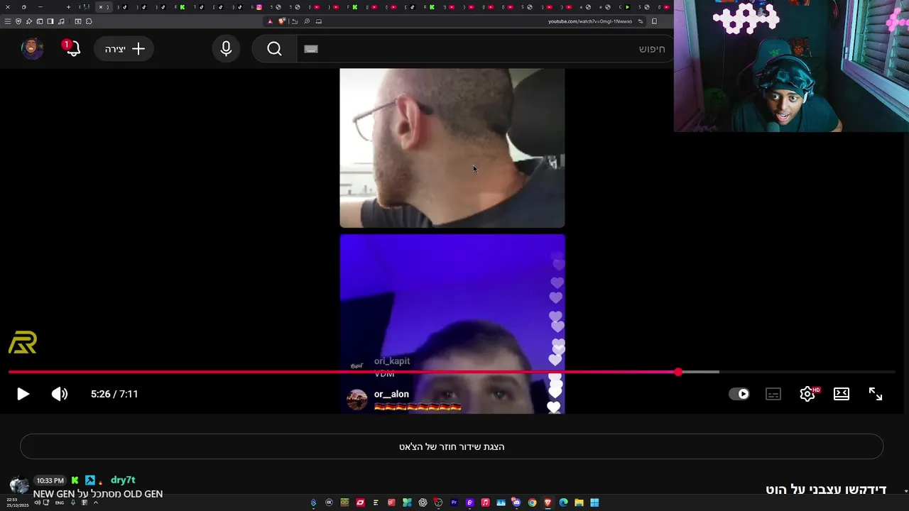The height and width of the screenshot is (511, 909).
Task: Open Microsoft Edge from taskbar
Action: point(563,502)
